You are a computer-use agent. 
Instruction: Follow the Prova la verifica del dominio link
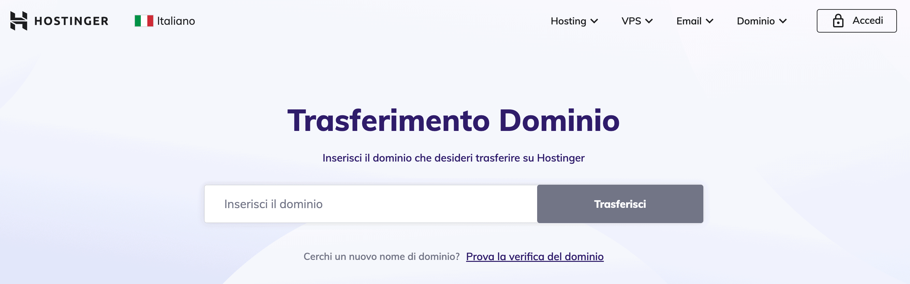coord(535,257)
